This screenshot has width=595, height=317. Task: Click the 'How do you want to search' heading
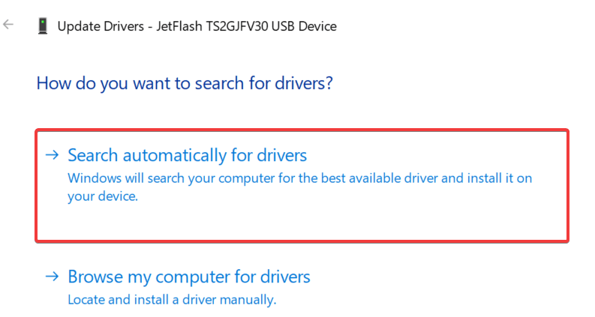[x=184, y=82]
